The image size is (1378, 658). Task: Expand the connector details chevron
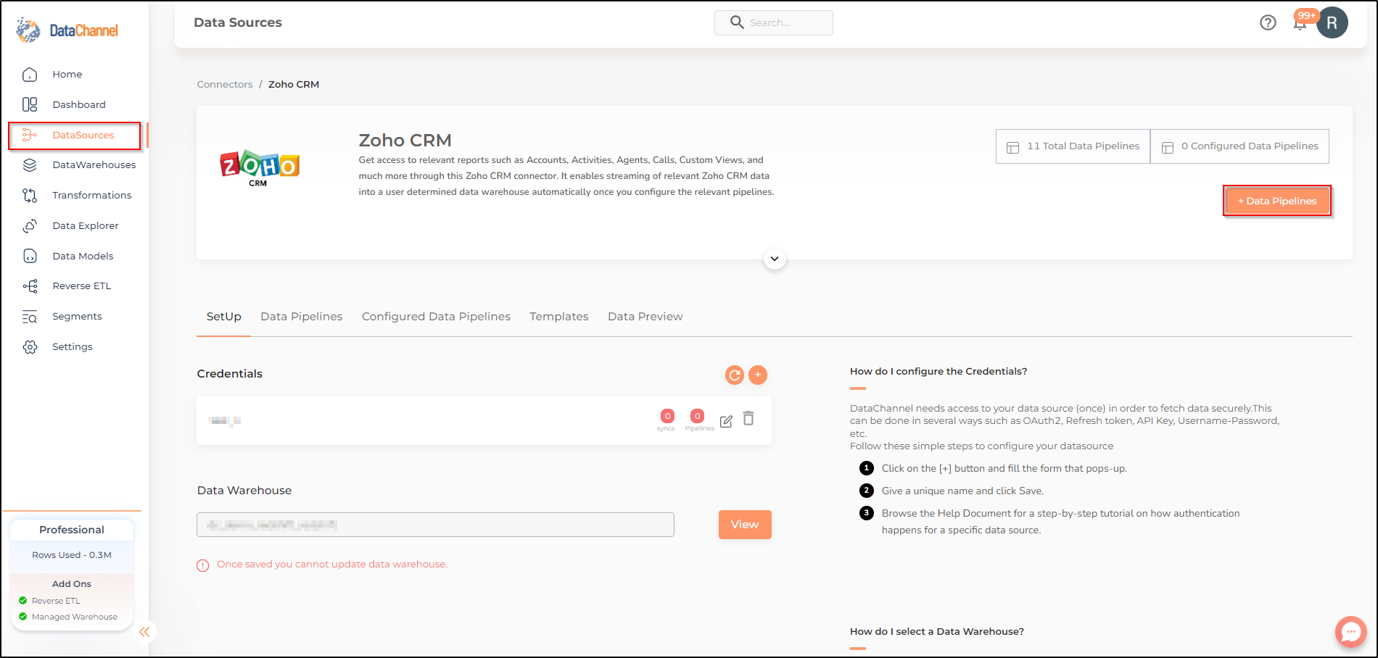point(775,259)
